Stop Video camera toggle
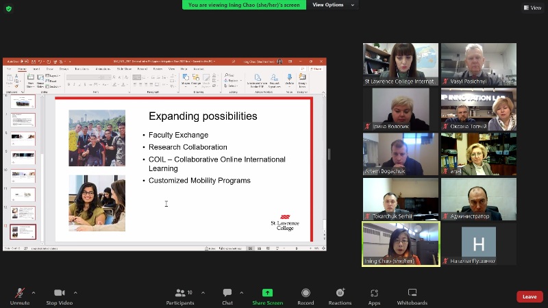Screen dimensions: 548x308 (x=60, y=296)
